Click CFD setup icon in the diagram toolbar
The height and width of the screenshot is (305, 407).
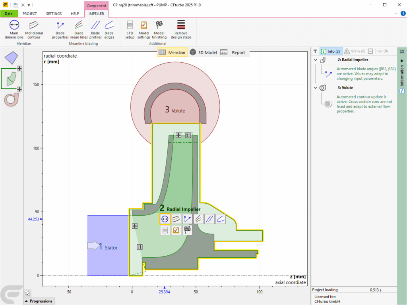point(165,230)
